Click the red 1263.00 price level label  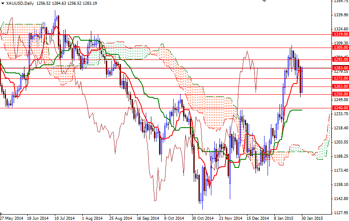340,86
